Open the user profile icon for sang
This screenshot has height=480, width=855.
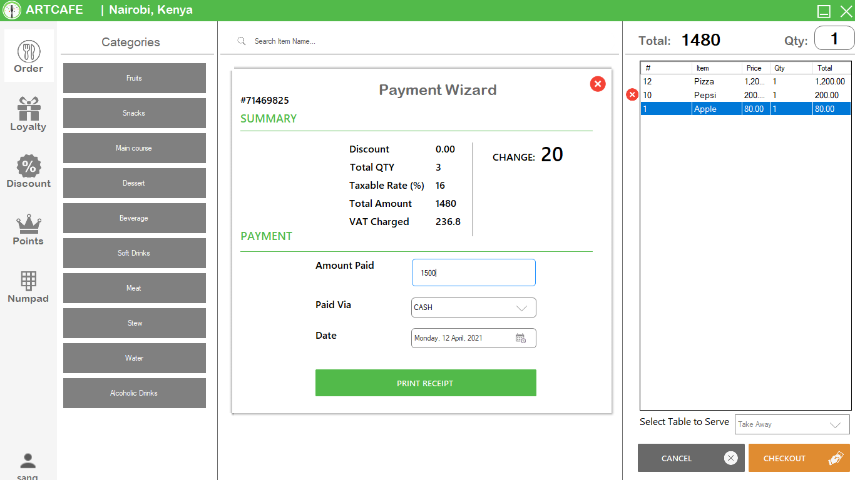28,461
